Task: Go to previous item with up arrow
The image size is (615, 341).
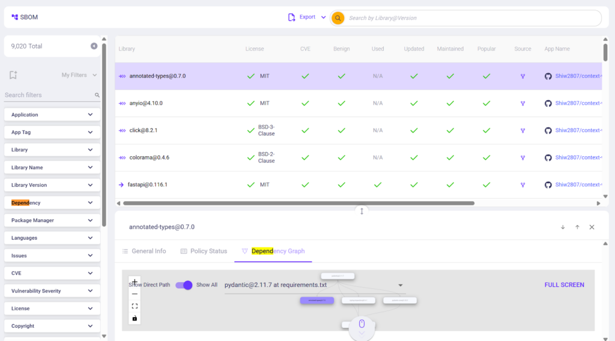Action: tap(577, 228)
